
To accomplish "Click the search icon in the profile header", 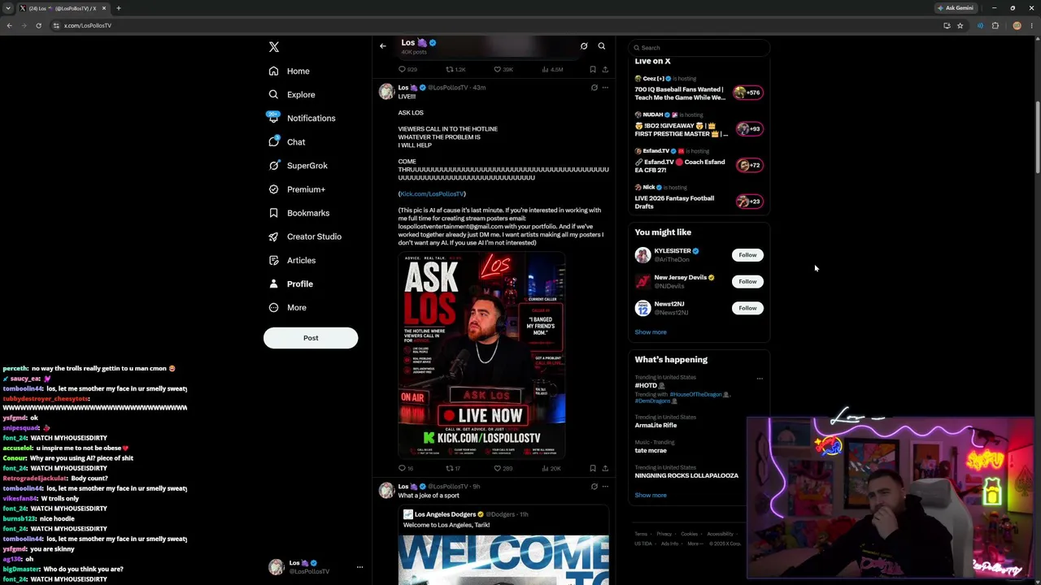I will pyautogui.click(x=602, y=46).
